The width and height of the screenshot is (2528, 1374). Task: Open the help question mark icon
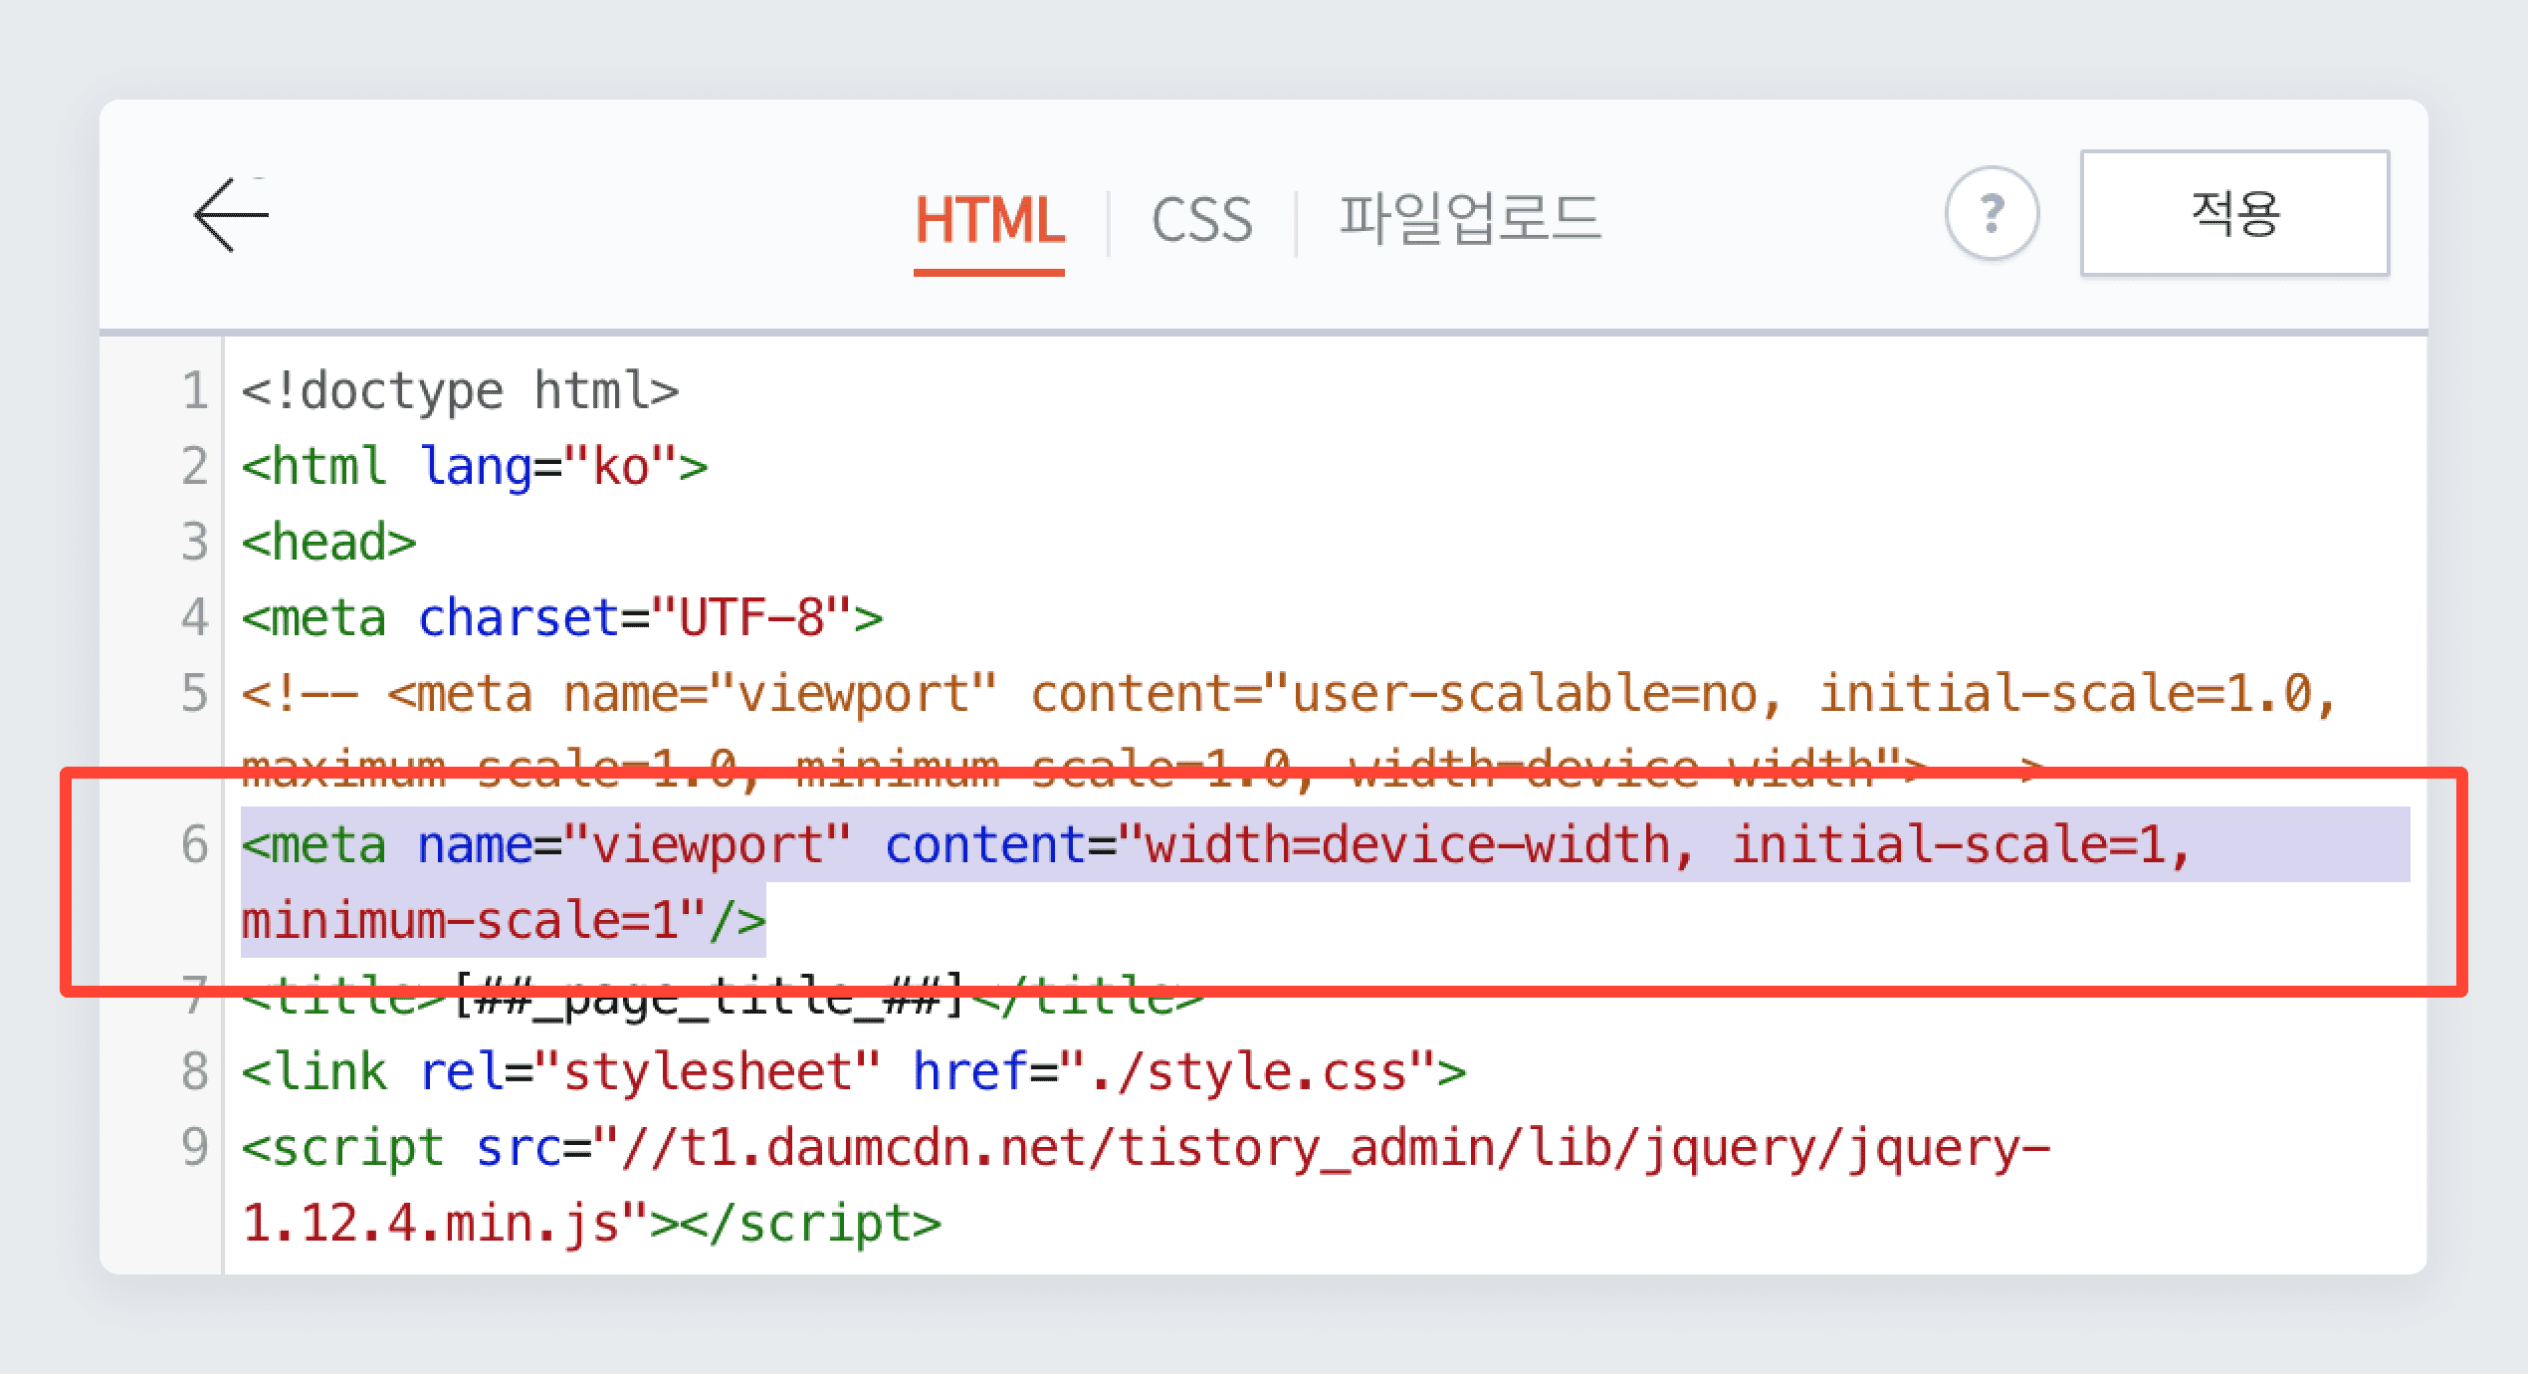click(x=1991, y=214)
